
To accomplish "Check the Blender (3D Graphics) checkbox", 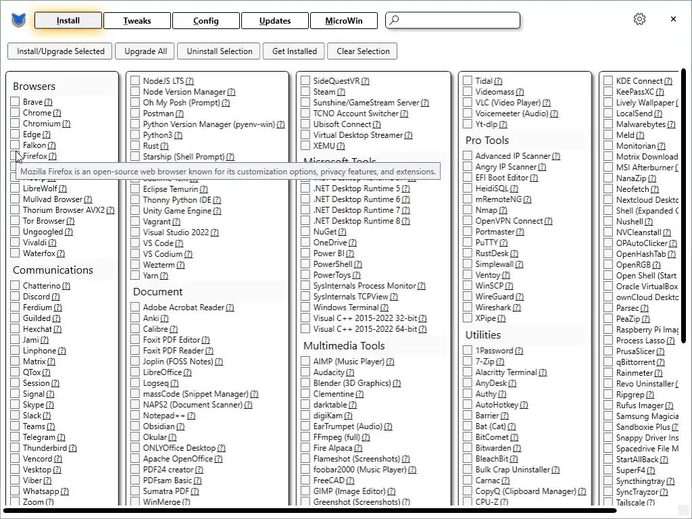I will (x=305, y=382).
